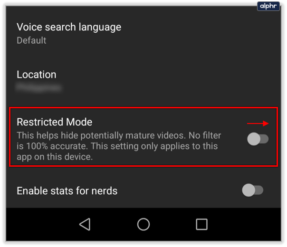Click the Restricted Mode switch's dark track end
This screenshot has width=287, height=247.
point(265,139)
